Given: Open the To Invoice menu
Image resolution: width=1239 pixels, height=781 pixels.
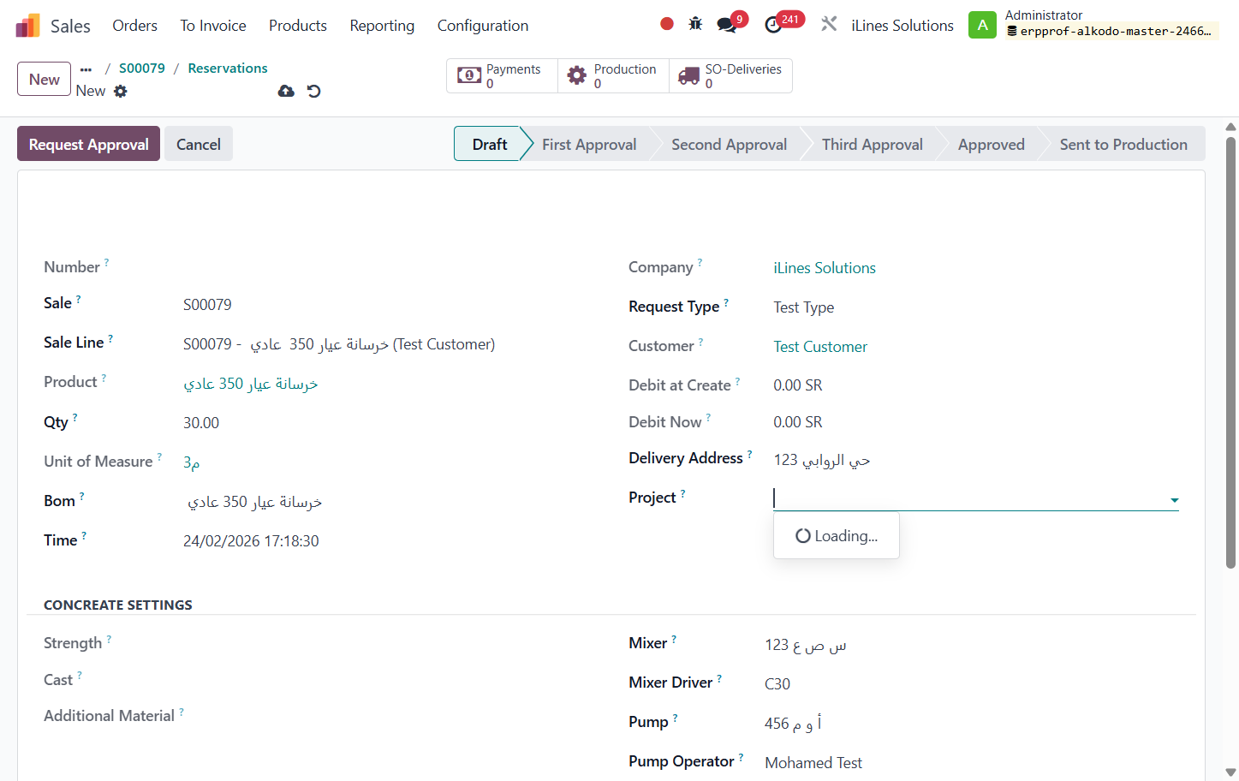Looking at the screenshot, I should coord(213,26).
